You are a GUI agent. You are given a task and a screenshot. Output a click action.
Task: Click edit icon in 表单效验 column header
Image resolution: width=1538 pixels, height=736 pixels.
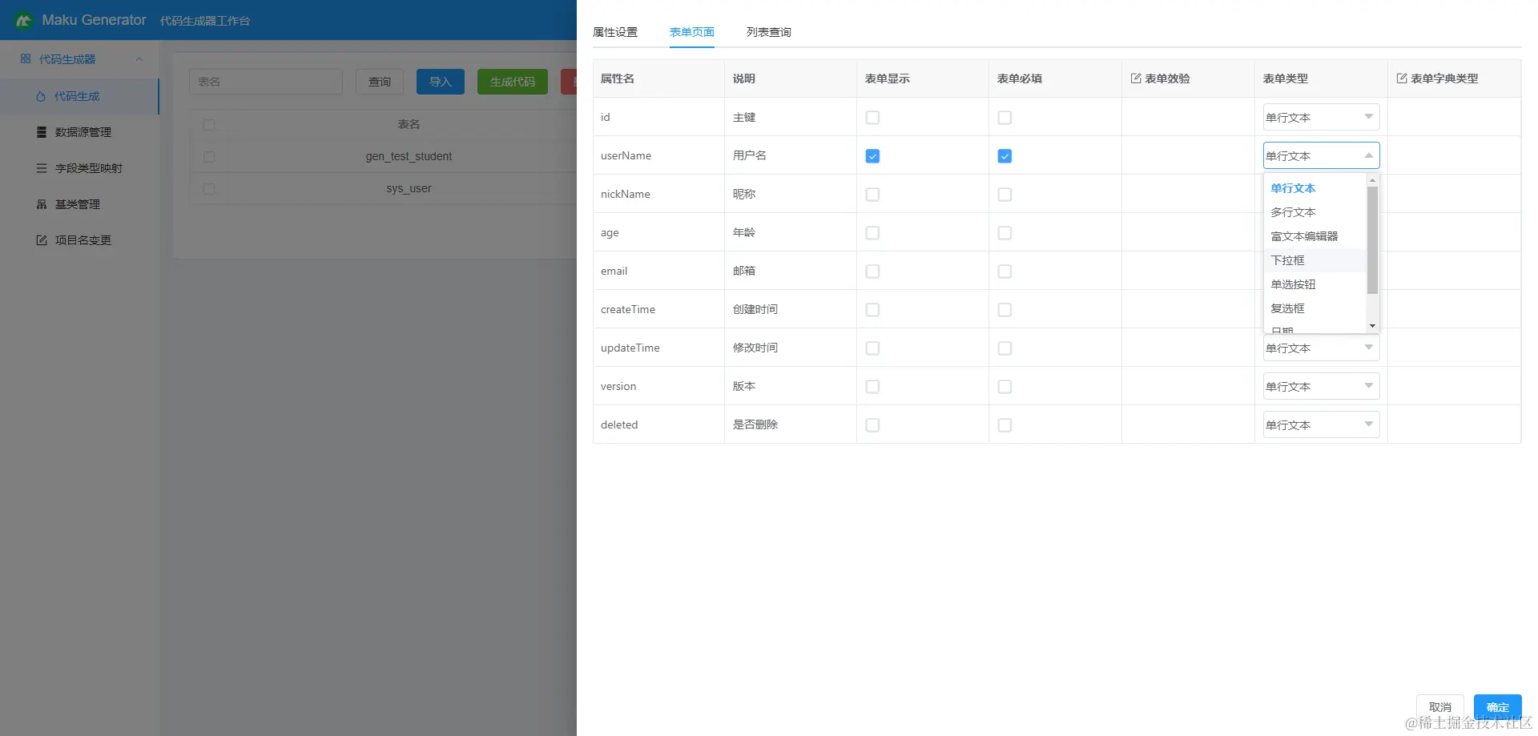click(x=1136, y=78)
